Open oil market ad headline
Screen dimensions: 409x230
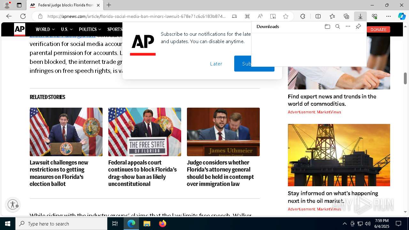coord(333,197)
